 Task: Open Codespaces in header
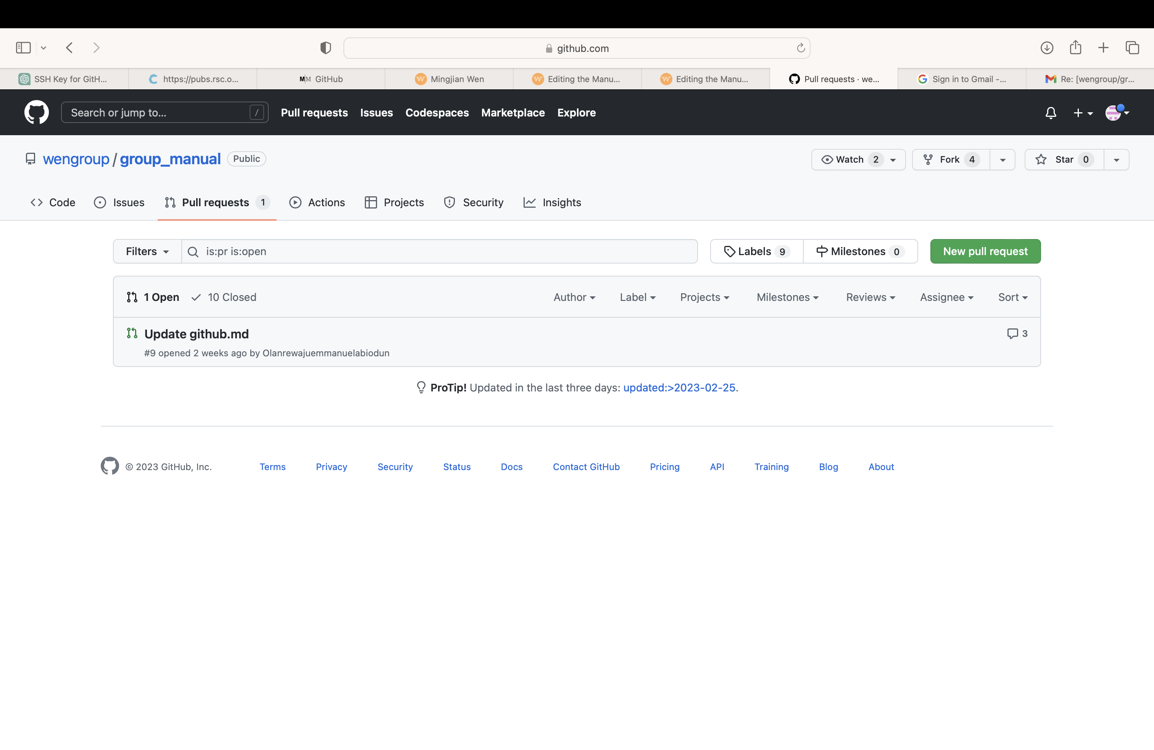click(437, 113)
